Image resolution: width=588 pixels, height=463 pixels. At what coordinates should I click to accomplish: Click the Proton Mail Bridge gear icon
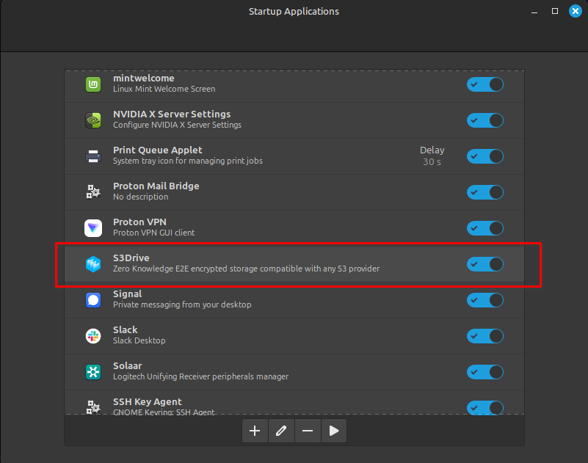tap(93, 192)
